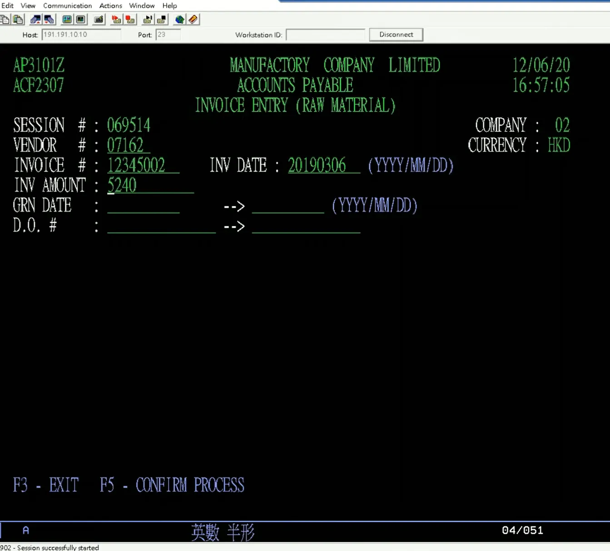Click the INV DATE field 20190306
610x551 pixels.
(324, 165)
